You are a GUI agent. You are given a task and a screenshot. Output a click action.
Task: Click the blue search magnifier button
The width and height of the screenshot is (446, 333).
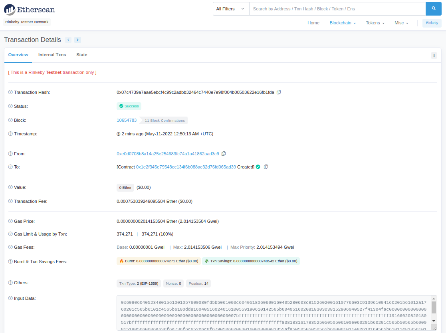click(x=434, y=9)
